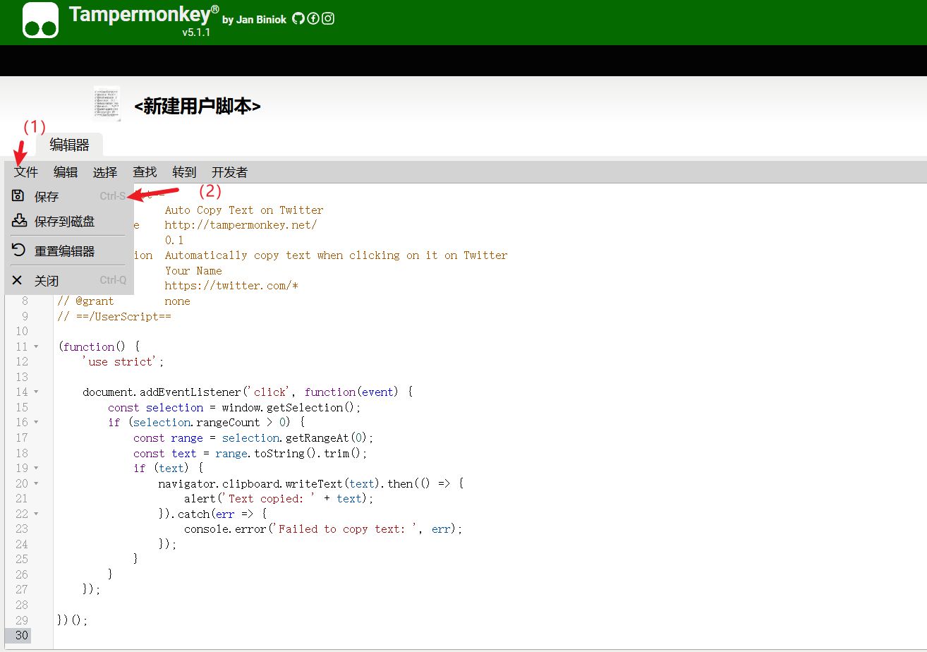Click 'navigator.clipboard.writeText' in the code
Screen dimensions: 927x652
point(251,483)
